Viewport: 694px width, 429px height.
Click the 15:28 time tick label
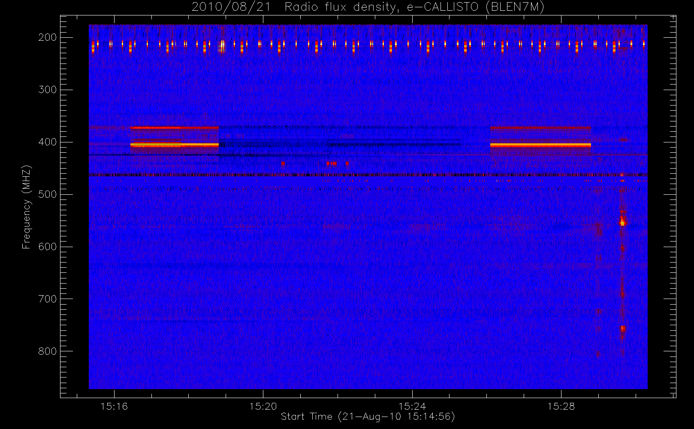(x=561, y=406)
